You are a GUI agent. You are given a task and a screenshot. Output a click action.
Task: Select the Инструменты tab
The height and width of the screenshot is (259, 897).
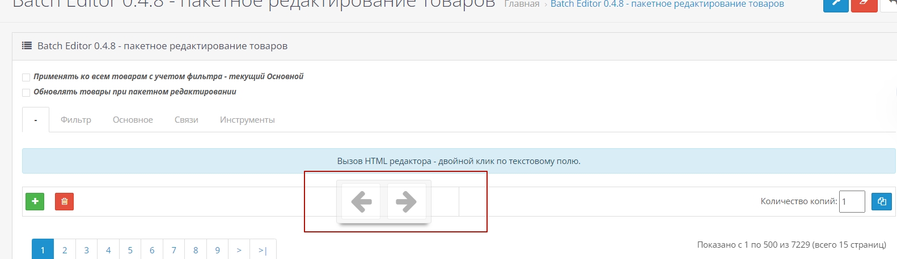[247, 120]
